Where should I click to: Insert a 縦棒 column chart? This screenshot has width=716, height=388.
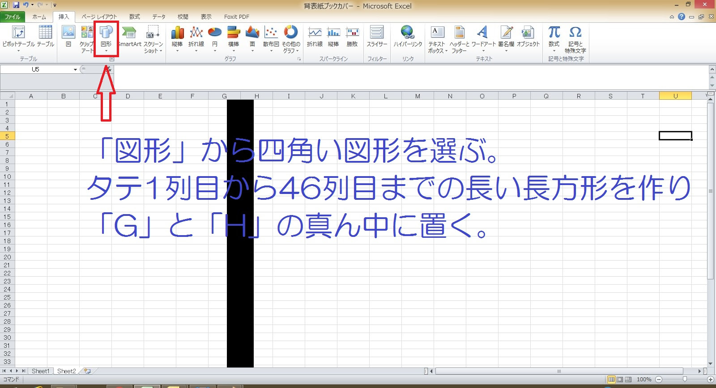[177, 38]
